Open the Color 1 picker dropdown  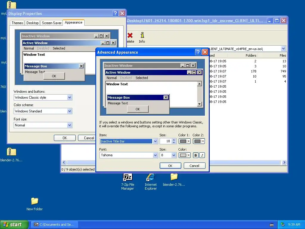[184, 141]
